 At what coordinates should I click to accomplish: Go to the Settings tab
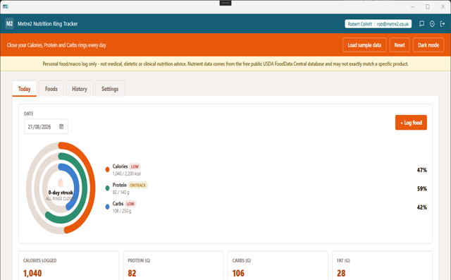point(110,89)
